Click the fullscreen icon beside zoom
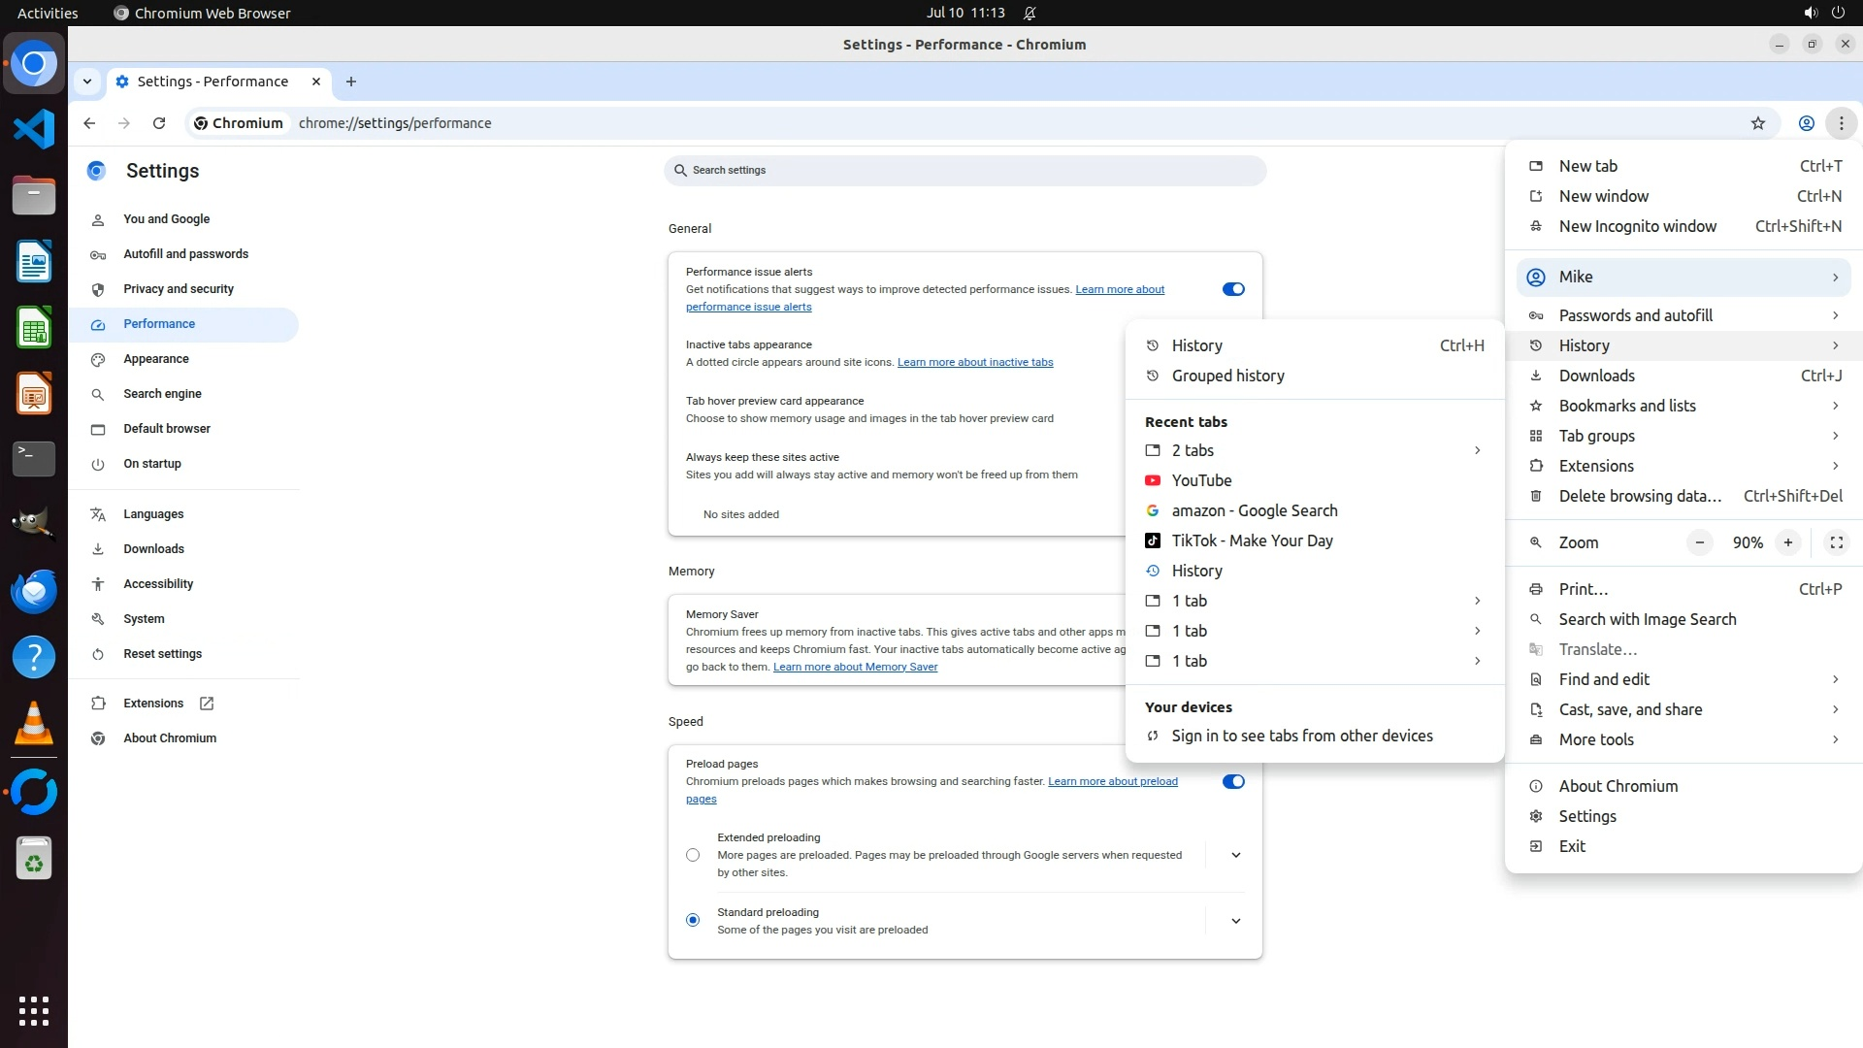The height and width of the screenshot is (1048, 1863). pos(1836,542)
